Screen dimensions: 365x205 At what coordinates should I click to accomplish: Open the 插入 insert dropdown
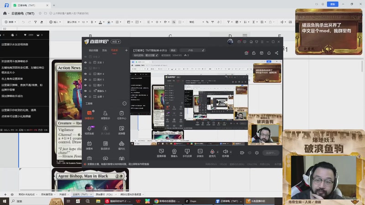point(55,22)
